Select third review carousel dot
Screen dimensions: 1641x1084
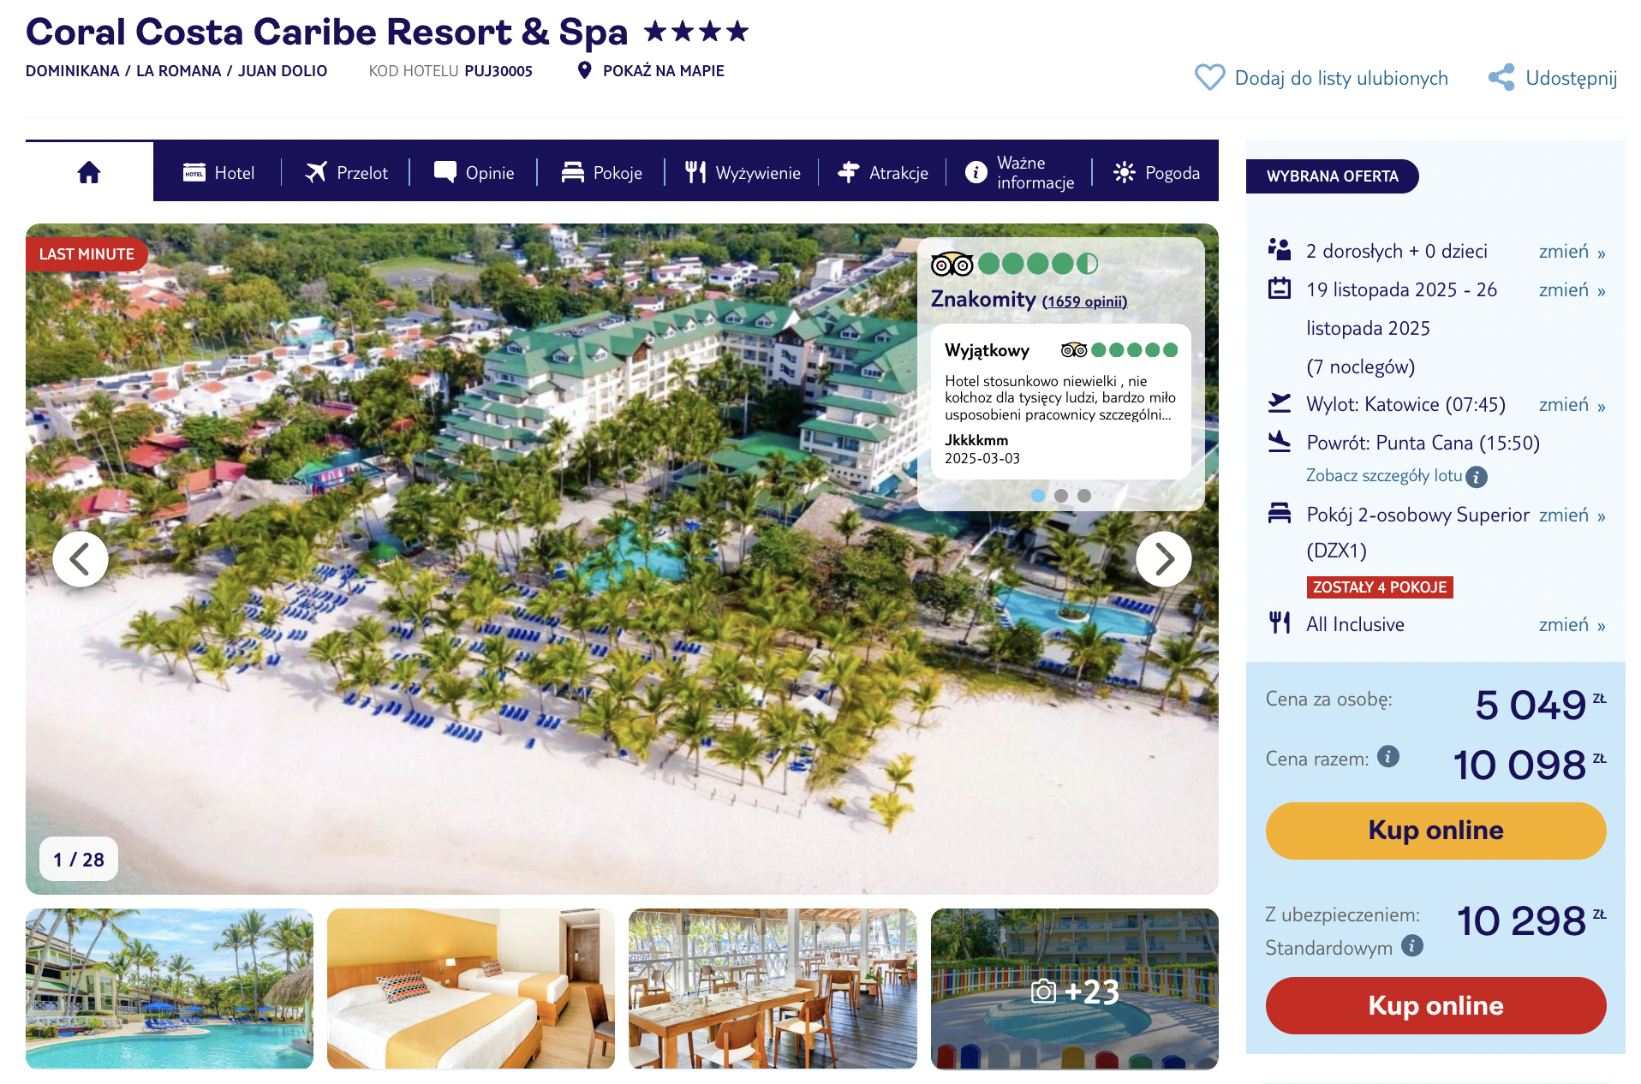[1084, 496]
